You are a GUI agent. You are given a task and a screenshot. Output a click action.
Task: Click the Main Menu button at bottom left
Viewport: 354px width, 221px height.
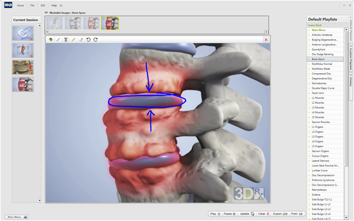(x=16, y=217)
